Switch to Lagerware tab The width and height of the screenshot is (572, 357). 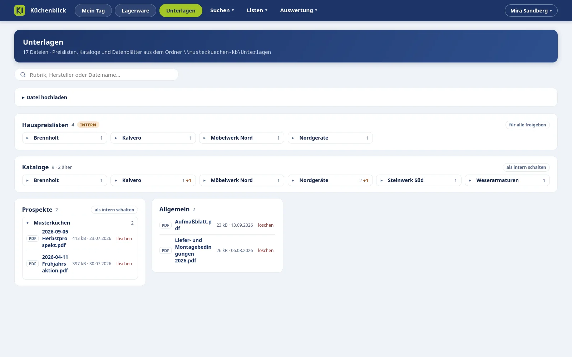pos(135,10)
